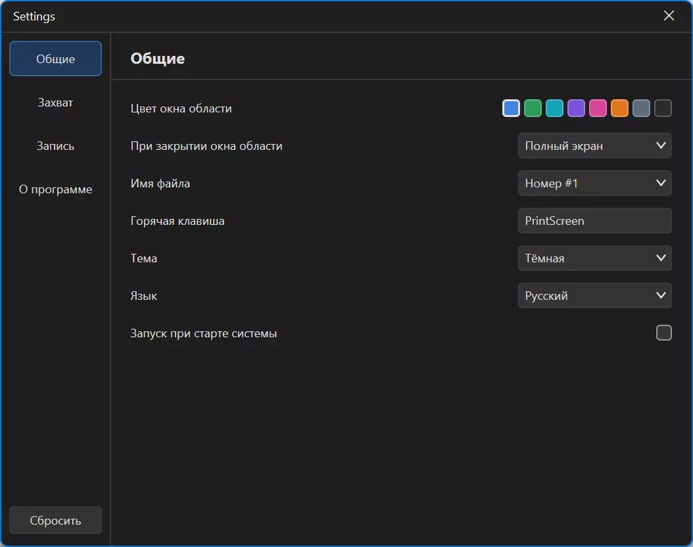Click the При закрытии окна области label
This screenshot has height=547, width=693.
(x=206, y=146)
